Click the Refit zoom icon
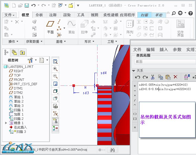This screenshot has height=155, width=196. (x=55, y=62)
